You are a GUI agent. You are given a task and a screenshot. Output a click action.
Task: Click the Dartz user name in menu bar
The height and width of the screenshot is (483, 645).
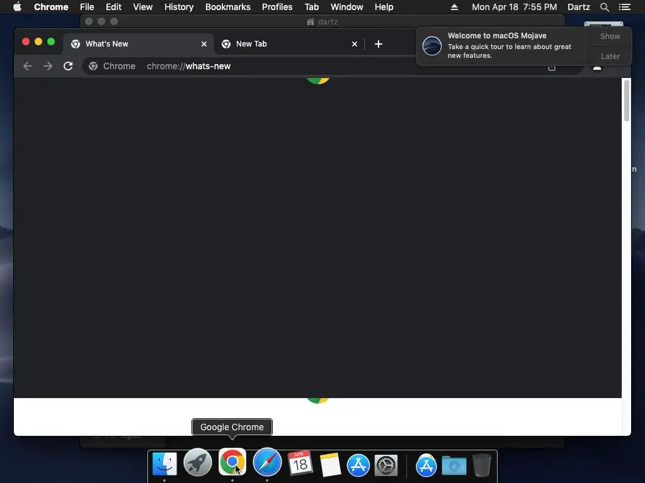coord(578,7)
